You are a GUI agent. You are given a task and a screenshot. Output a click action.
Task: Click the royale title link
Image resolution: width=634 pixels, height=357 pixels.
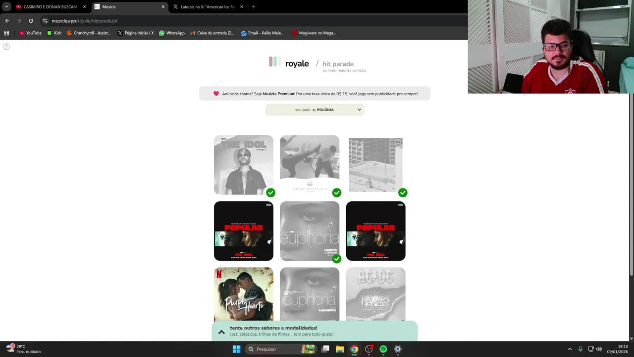pos(297,64)
